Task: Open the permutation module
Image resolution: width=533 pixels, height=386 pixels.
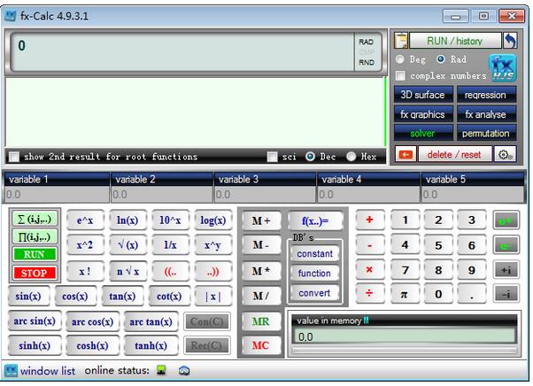Action: coord(486,133)
